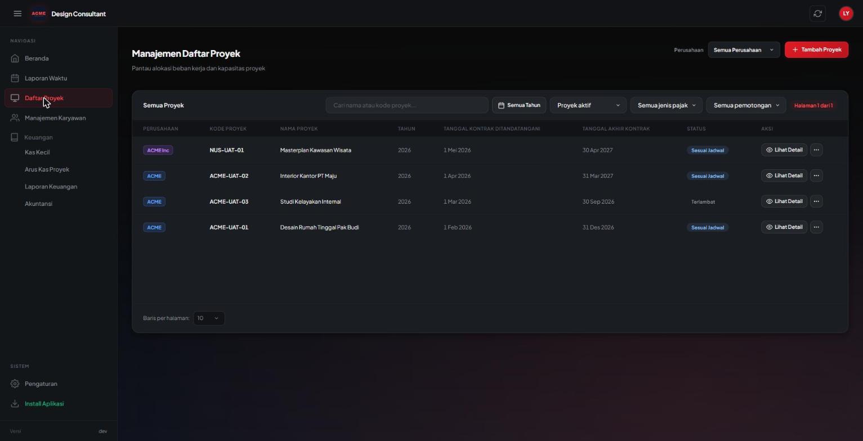Open the Semua Perusahaan company dropdown

(744, 50)
